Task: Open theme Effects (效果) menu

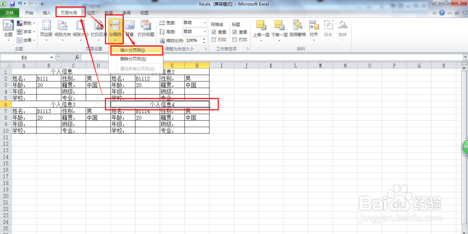Action: (x=26, y=40)
